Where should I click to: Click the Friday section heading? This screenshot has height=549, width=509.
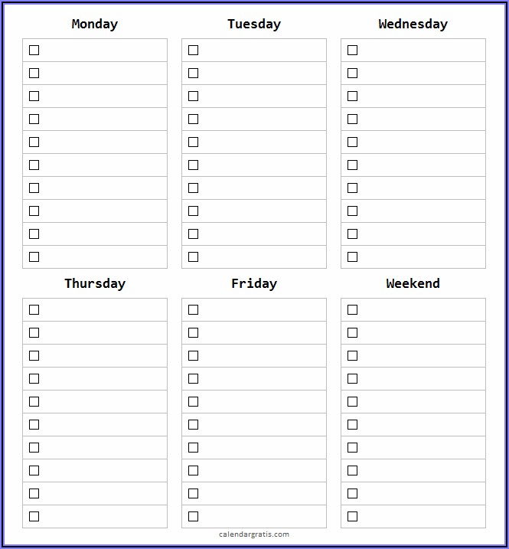[x=254, y=283]
